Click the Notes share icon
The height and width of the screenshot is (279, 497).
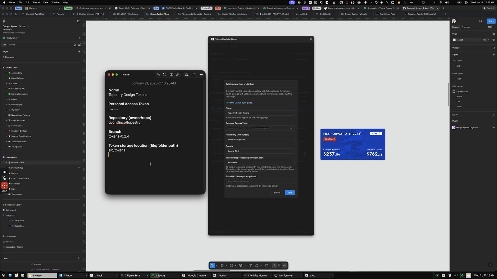pyautogui.click(x=194, y=75)
